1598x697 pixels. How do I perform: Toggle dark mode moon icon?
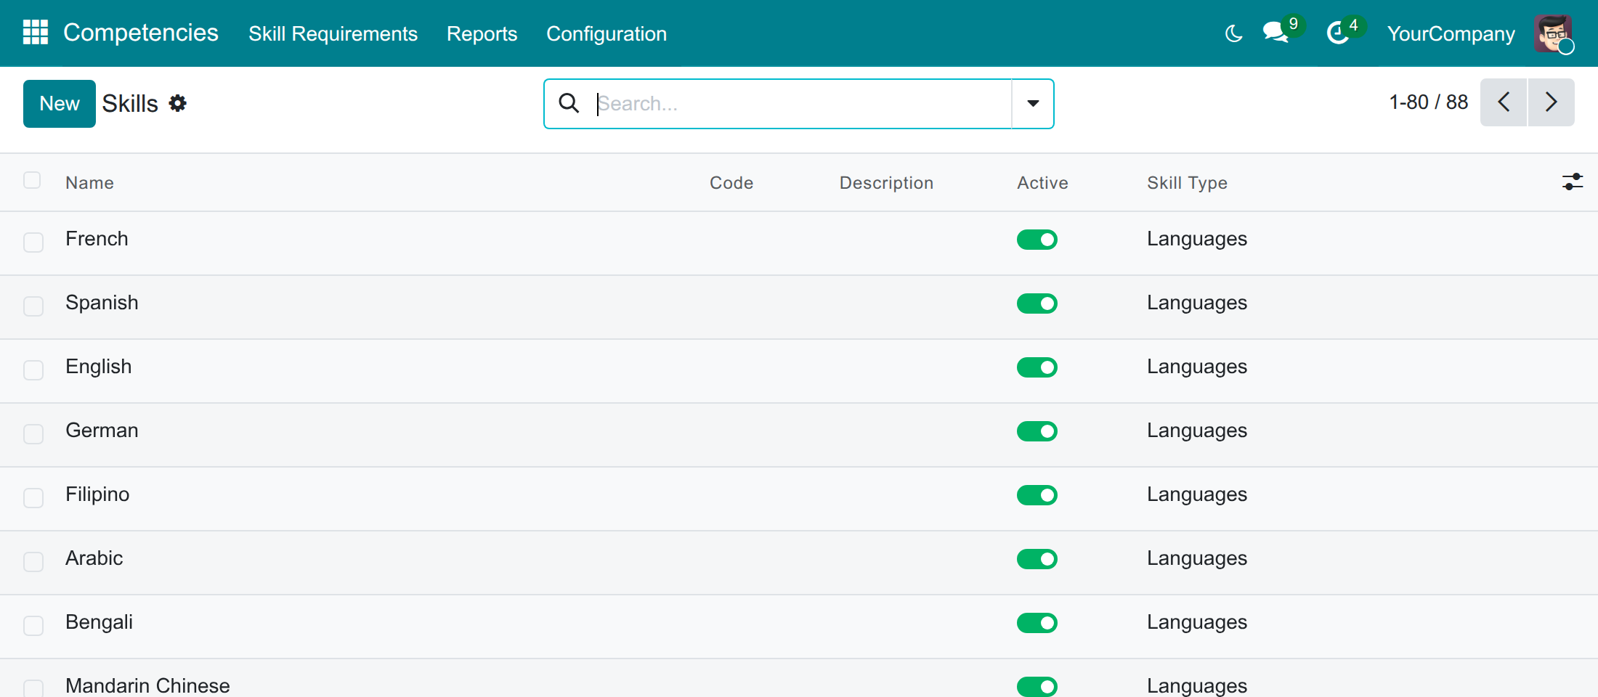click(x=1233, y=33)
